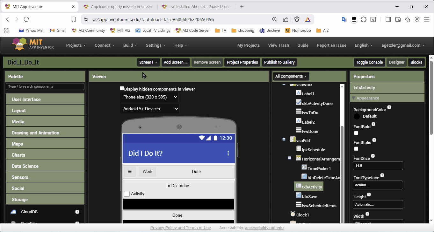Click the BackgroundColor help question mark

(389, 107)
